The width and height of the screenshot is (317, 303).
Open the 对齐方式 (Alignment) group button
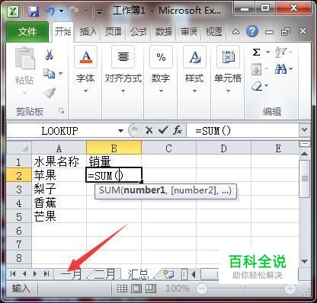click(123, 70)
